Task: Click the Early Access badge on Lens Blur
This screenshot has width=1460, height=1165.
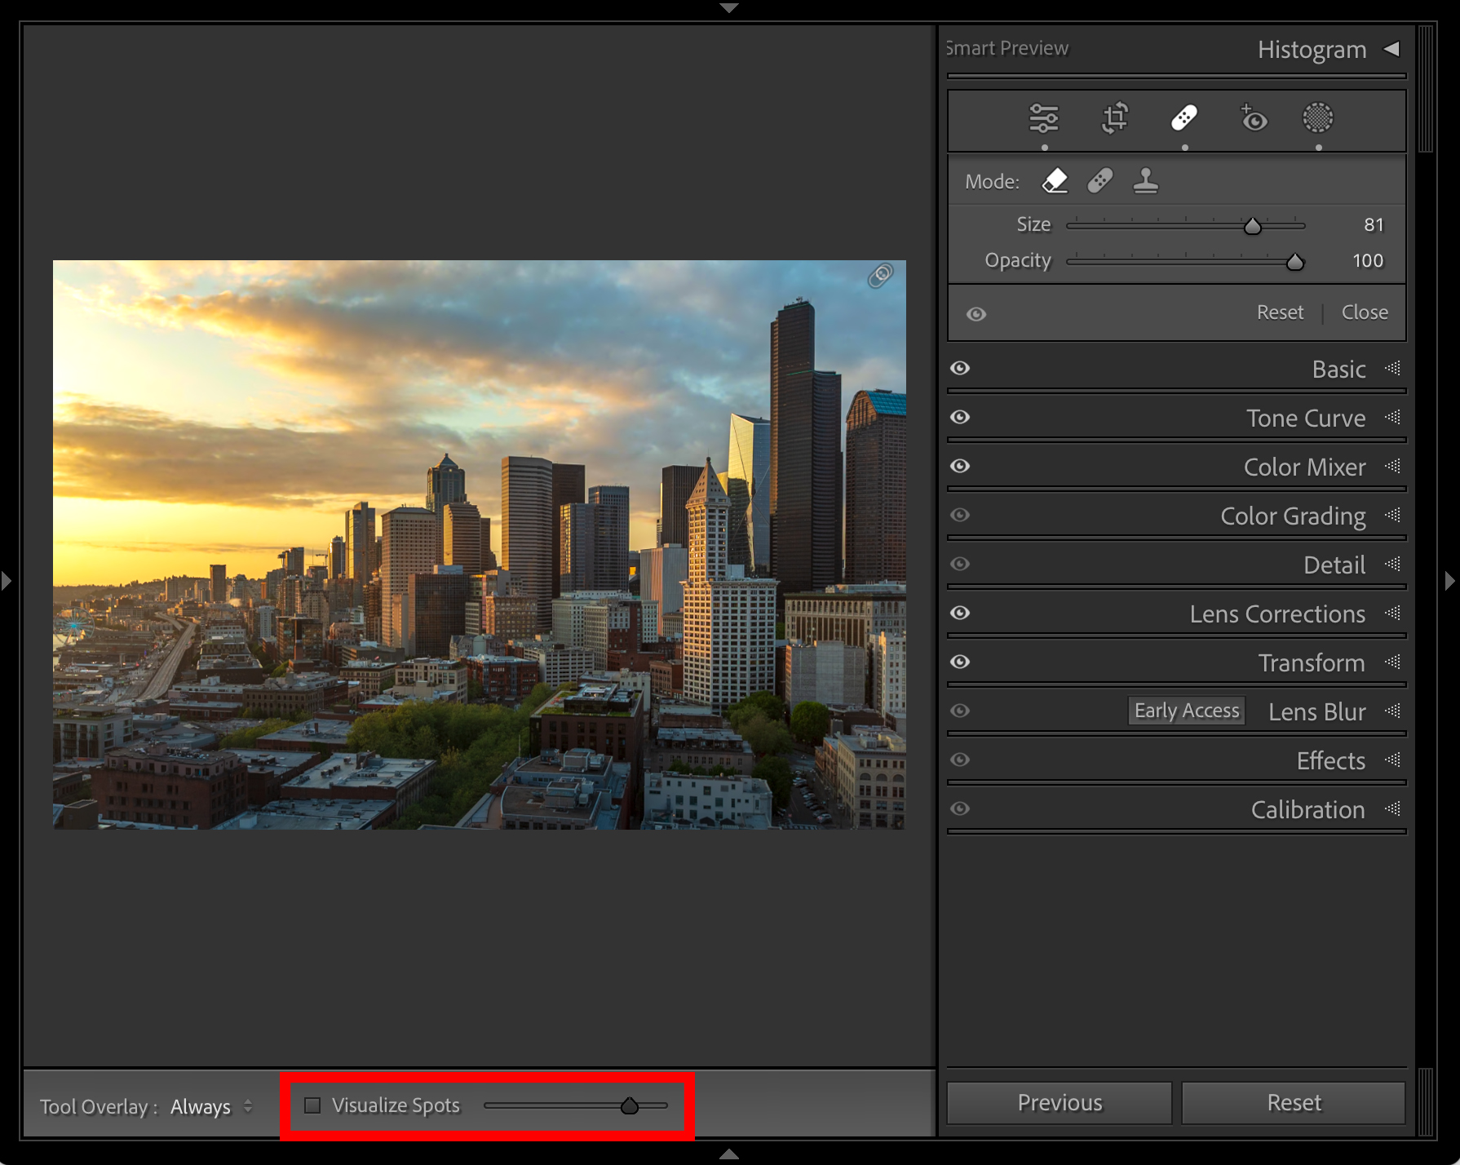Action: click(1187, 710)
